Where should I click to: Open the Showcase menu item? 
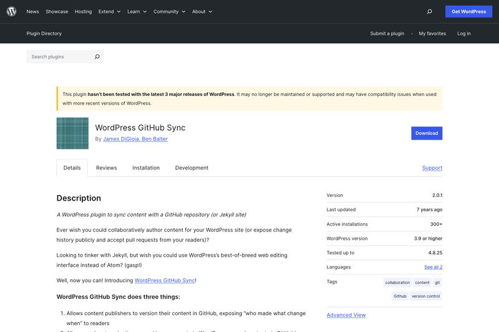57,11
